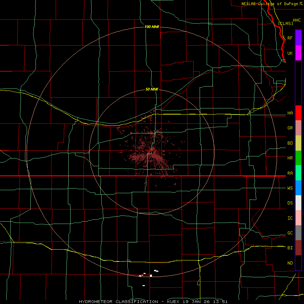The width and height of the screenshot is (304, 304).
Task: Click the RF purple legend swatch
Action: click(x=298, y=38)
